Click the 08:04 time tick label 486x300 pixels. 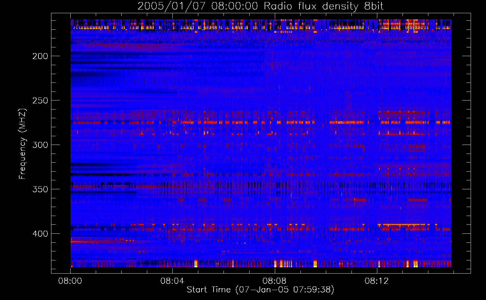172,281
